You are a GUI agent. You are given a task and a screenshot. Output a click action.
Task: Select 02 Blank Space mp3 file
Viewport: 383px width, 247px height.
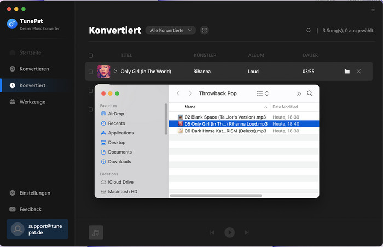244,117
